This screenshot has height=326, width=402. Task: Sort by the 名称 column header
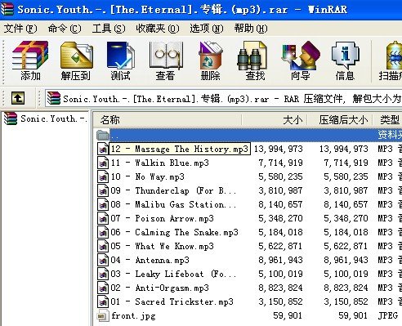pyautogui.click(x=167, y=119)
